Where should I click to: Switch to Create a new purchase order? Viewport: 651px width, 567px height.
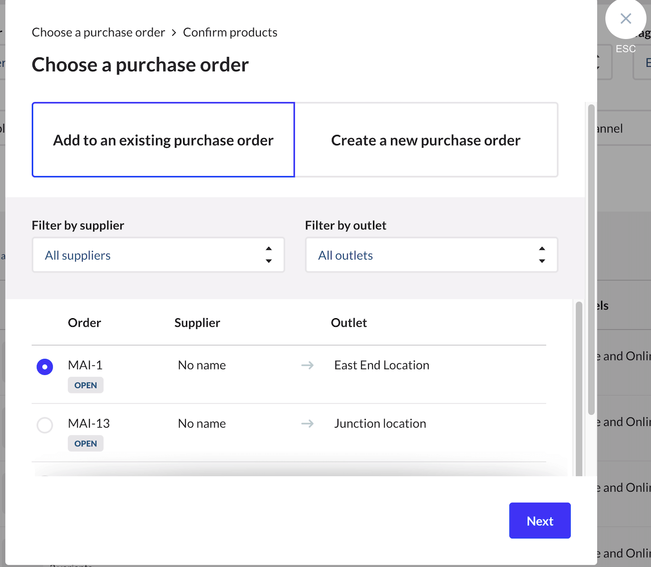click(x=426, y=140)
